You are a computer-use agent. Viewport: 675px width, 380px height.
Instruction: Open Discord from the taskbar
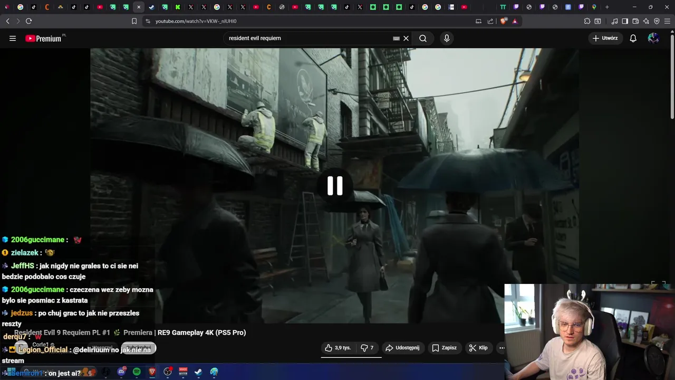122,372
